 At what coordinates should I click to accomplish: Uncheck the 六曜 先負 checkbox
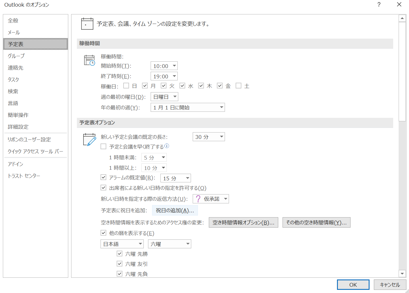(x=120, y=274)
